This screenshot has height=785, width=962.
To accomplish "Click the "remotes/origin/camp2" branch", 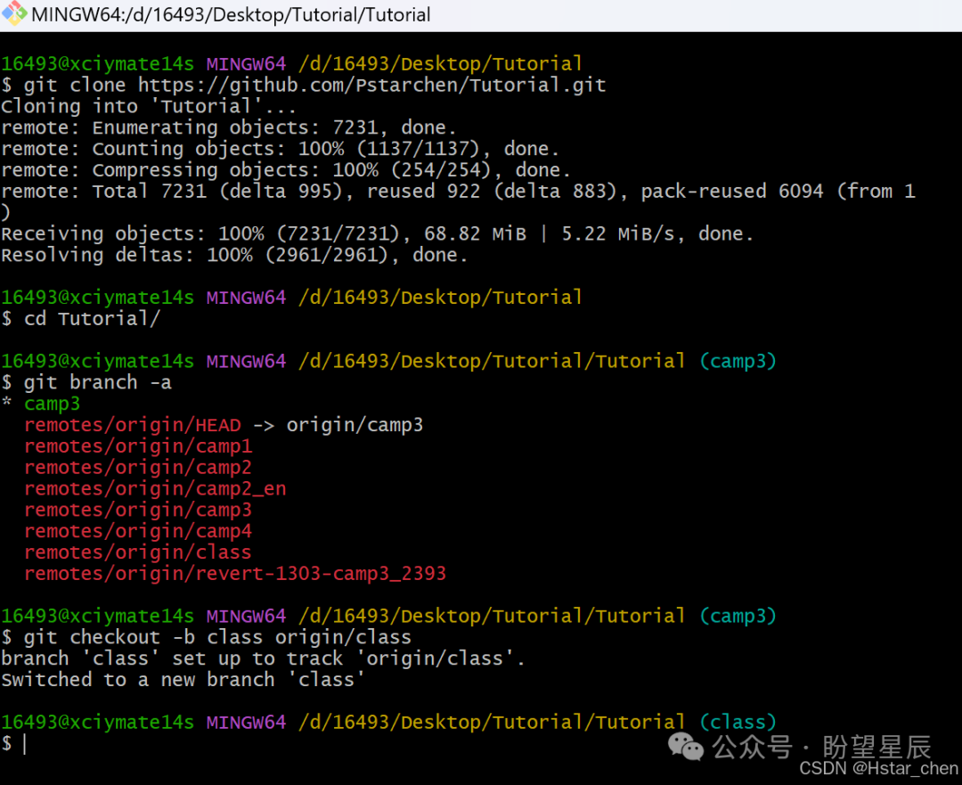I will point(138,468).
